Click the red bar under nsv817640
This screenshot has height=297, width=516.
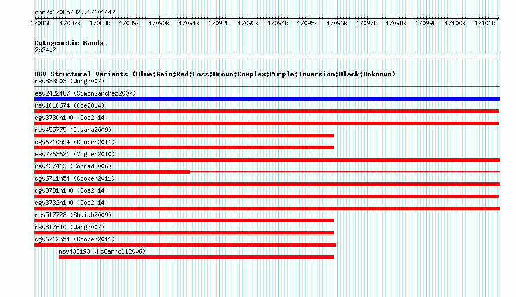[x=184, y=233]
